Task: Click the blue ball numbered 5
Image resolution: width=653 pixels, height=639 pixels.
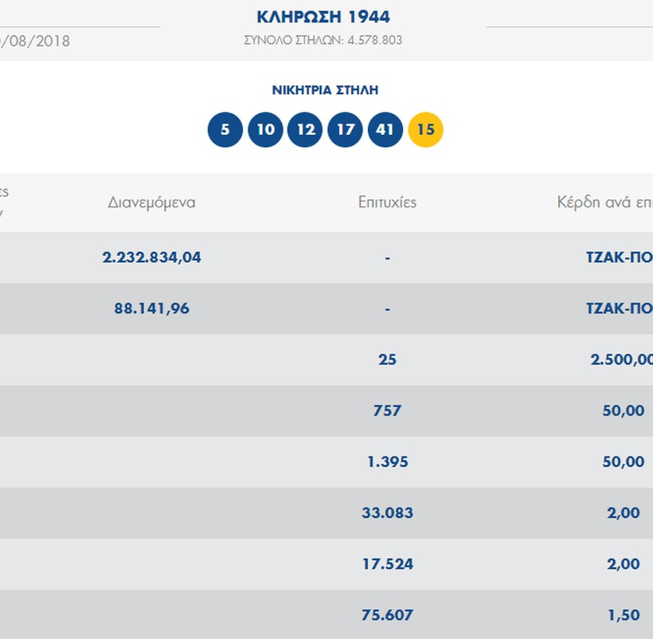Action: [225, 130]
